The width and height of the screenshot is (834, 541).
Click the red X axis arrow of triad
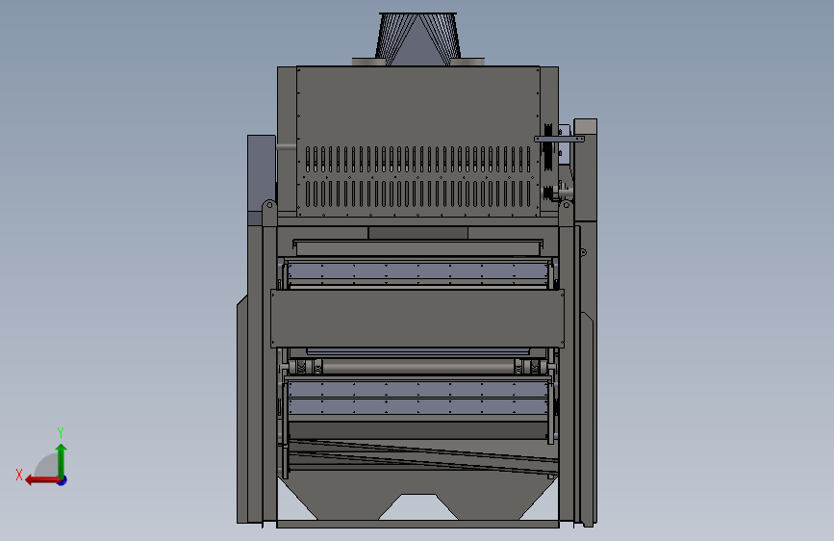[x=42, y=480]
